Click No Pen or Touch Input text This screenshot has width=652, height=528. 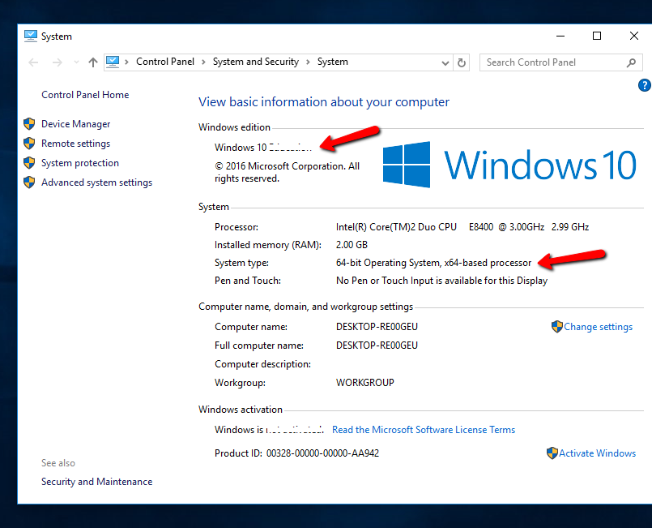(441, 281)
